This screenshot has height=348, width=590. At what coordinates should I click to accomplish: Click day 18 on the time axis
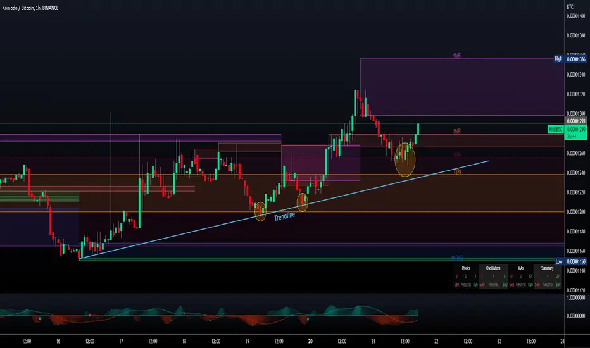(x=184, y=341)
